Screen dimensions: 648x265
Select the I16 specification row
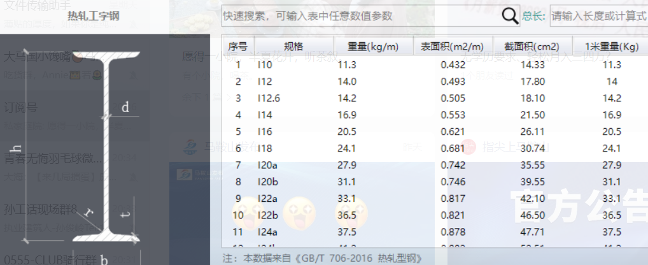435,131
